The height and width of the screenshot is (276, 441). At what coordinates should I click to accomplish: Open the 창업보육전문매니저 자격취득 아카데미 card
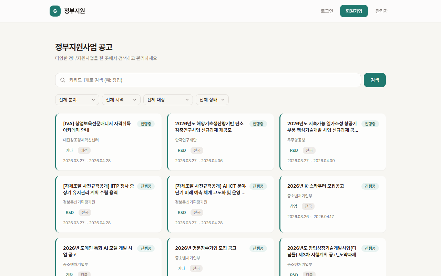[97, 127]
